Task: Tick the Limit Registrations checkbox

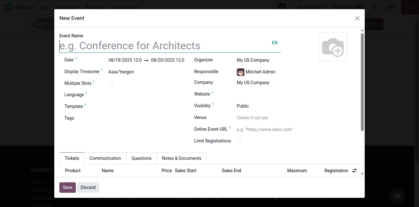Action: (239, 141)
